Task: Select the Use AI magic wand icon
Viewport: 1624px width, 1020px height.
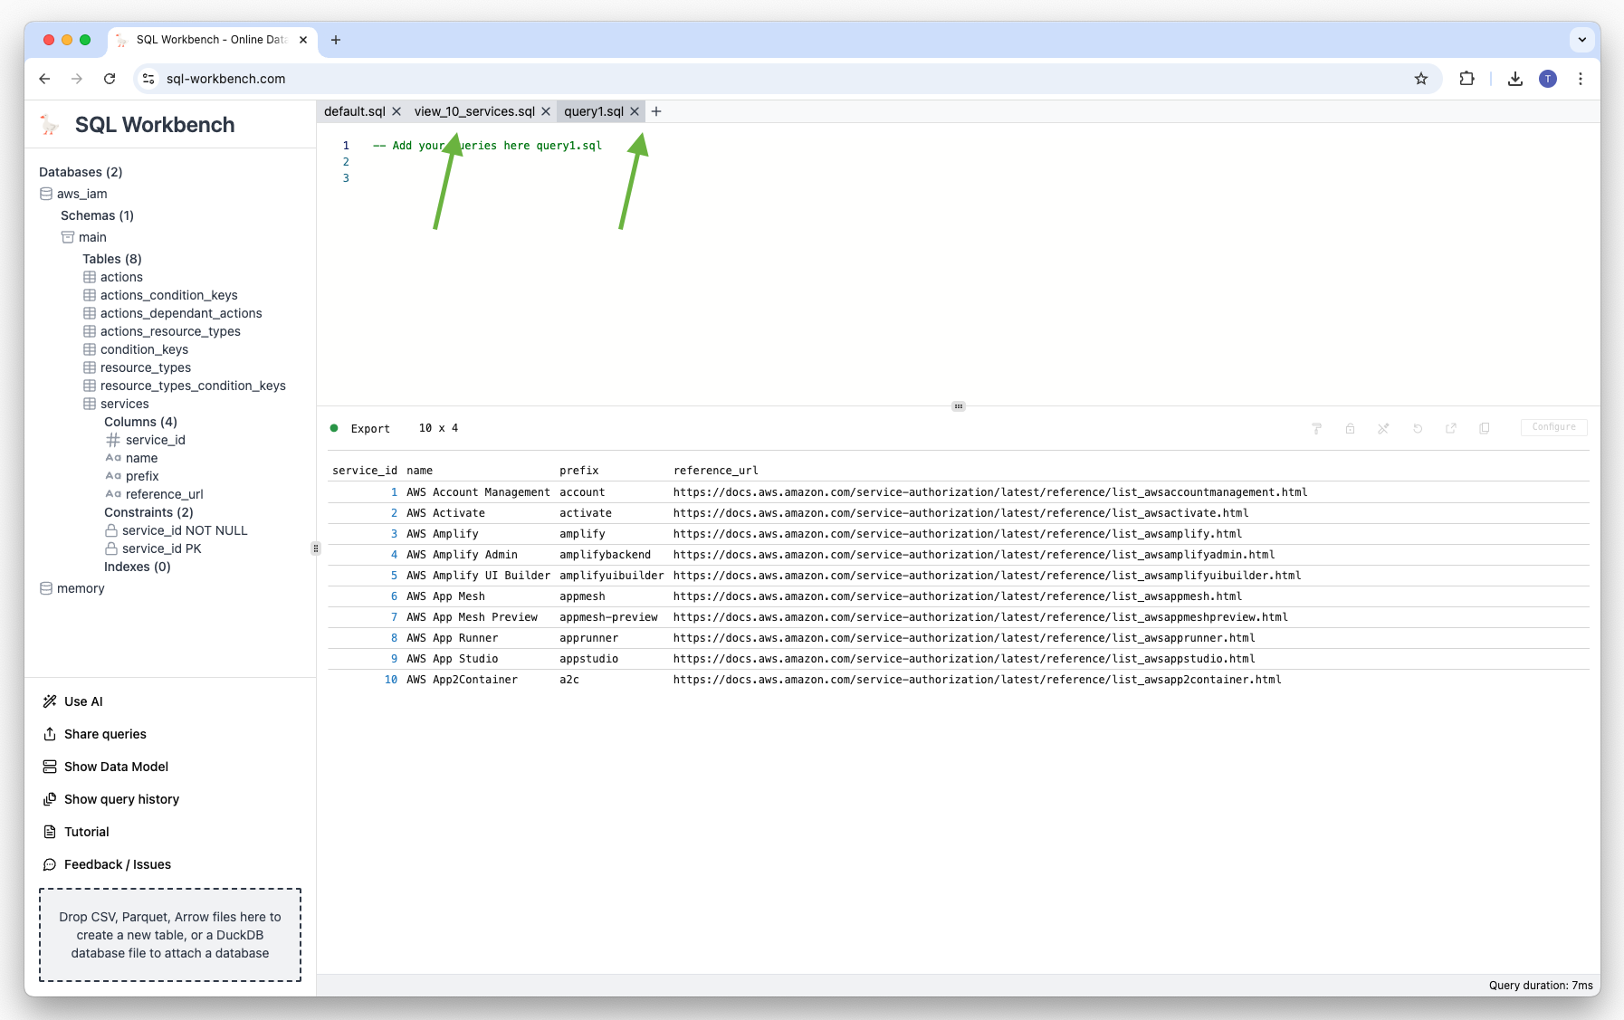Action: tap(50, 701)
